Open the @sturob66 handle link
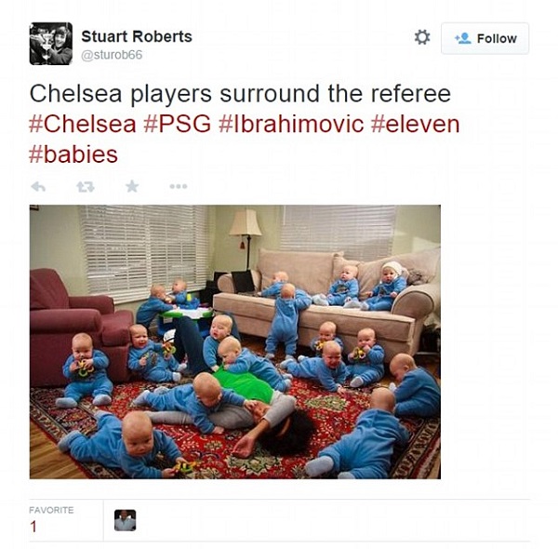558x549 pixels. pos(112,55)
